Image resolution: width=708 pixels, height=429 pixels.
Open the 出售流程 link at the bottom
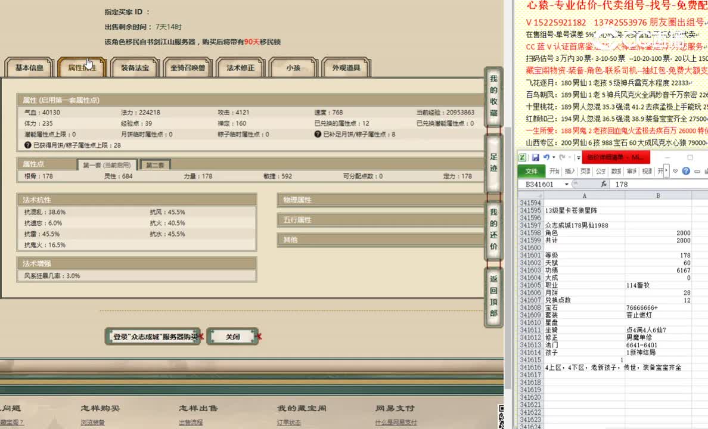pos(190,421)
